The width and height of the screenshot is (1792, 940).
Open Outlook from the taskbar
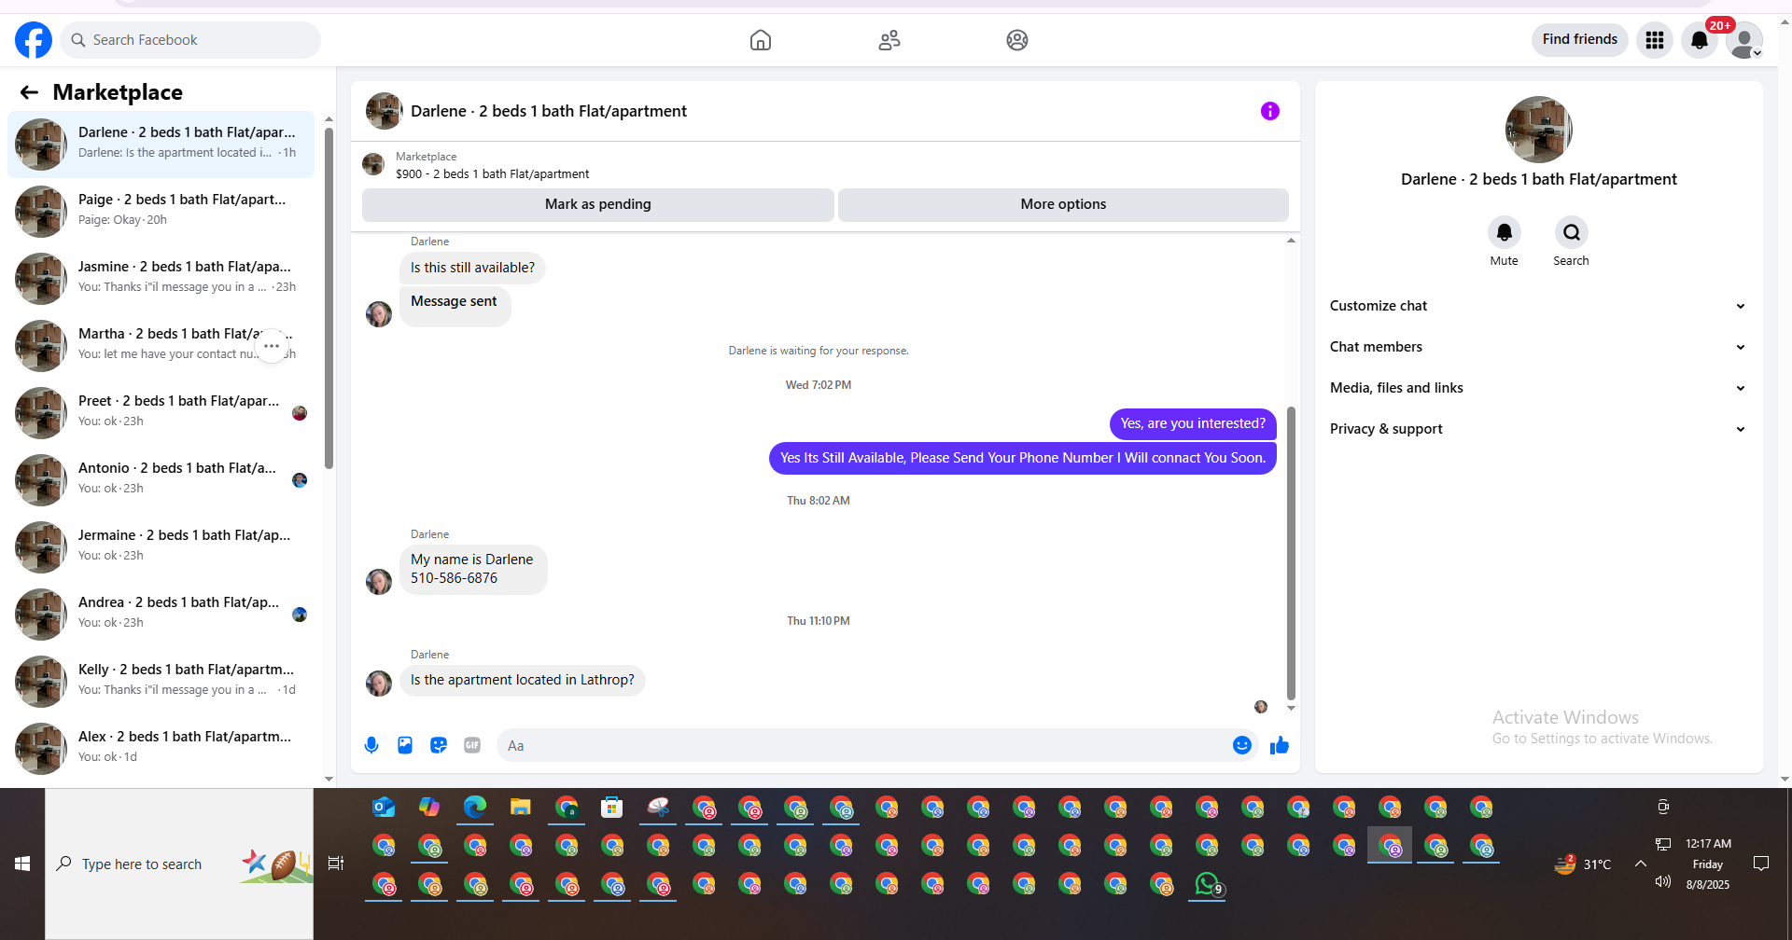click(x=384, y=808)
